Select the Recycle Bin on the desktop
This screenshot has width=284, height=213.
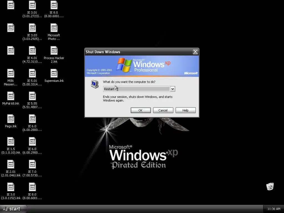pos(270,186)
